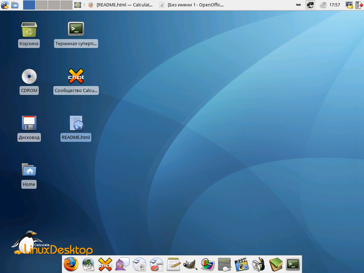This screenshot has height=273, width=364.
Task: Switch to the second virtual workspace
Action: pyautogui.click(x=41, y=5)
